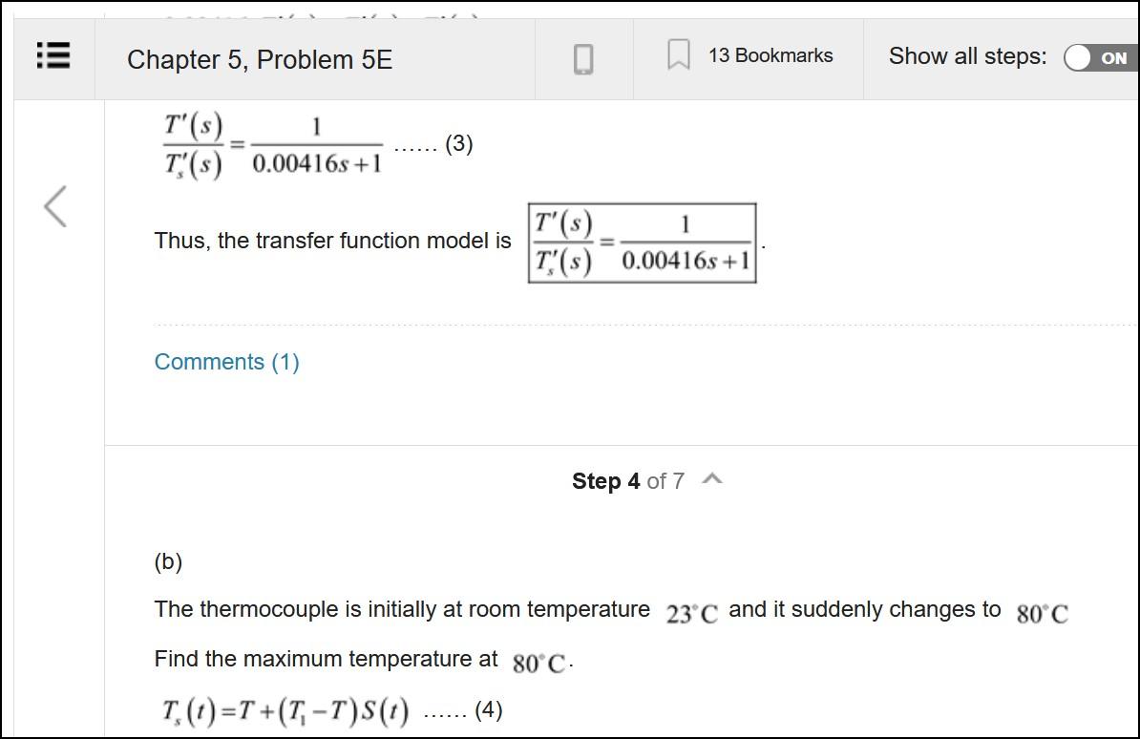The height and width of the screenshot is (739, 1140).
Task: Select the 13 Bookmarks label
Action: [x=769, y=55]
